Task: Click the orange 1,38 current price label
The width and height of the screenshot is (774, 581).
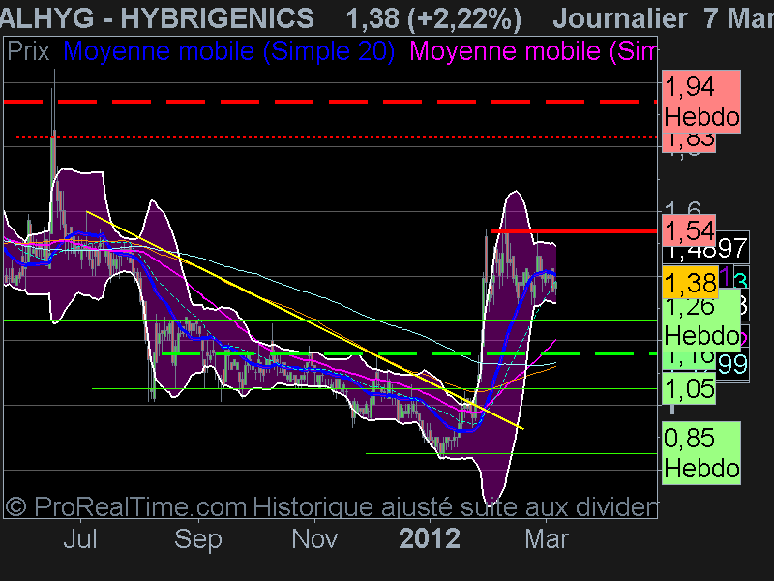Action: click(690, 283)
